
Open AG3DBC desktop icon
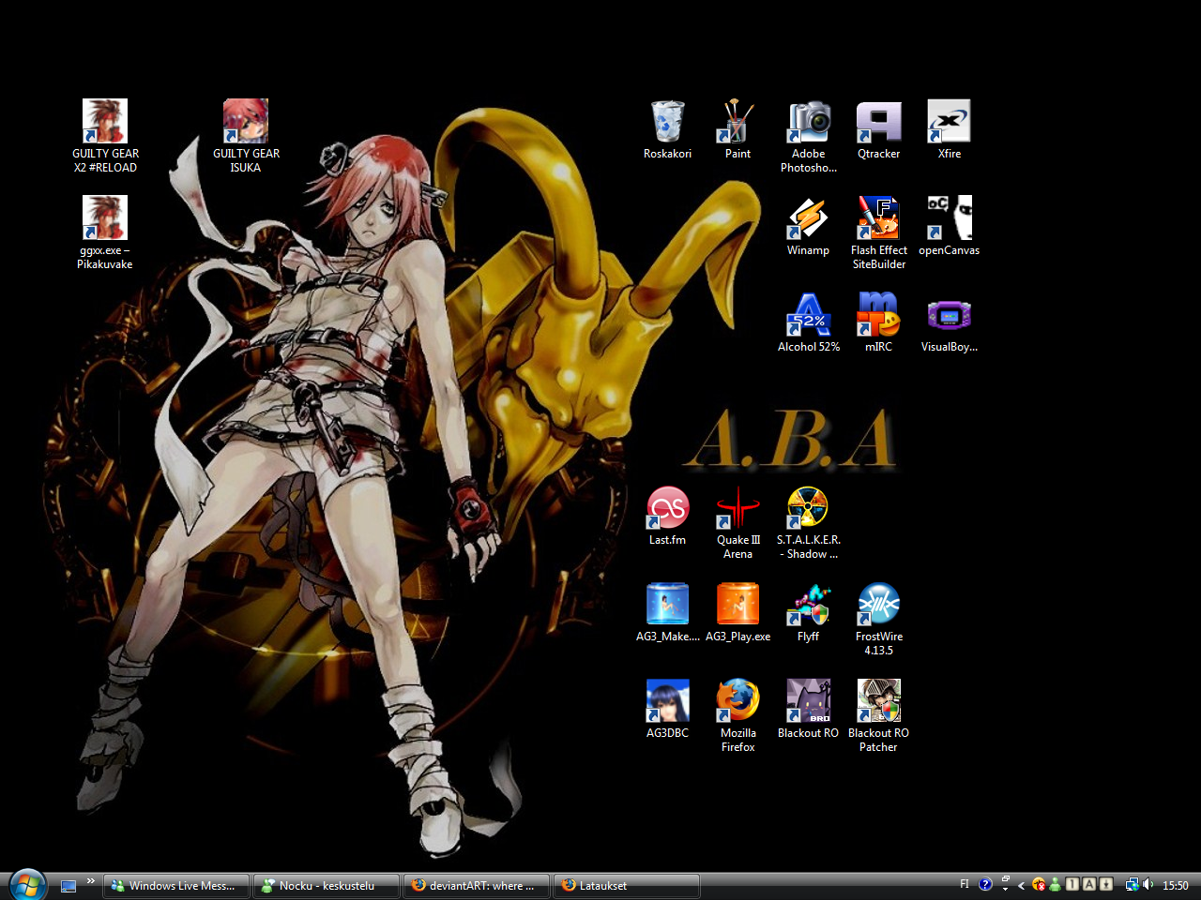[667, 709]
